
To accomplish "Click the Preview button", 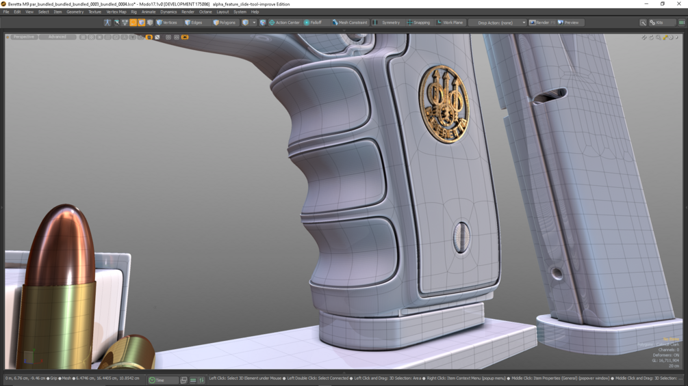I will click(569, 23).
